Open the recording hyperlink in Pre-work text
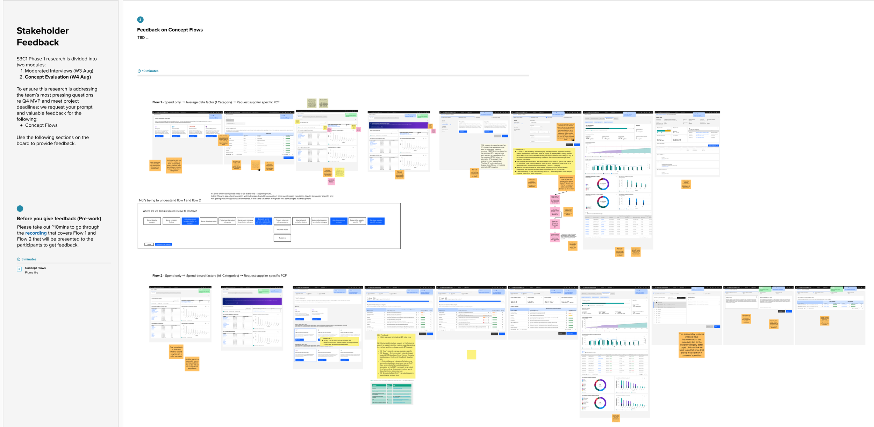Viewport: 874px width, 427px height. (36, 233)
